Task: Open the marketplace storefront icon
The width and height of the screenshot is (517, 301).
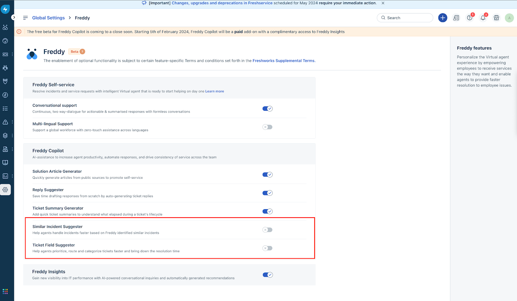Action: (496, 18)
